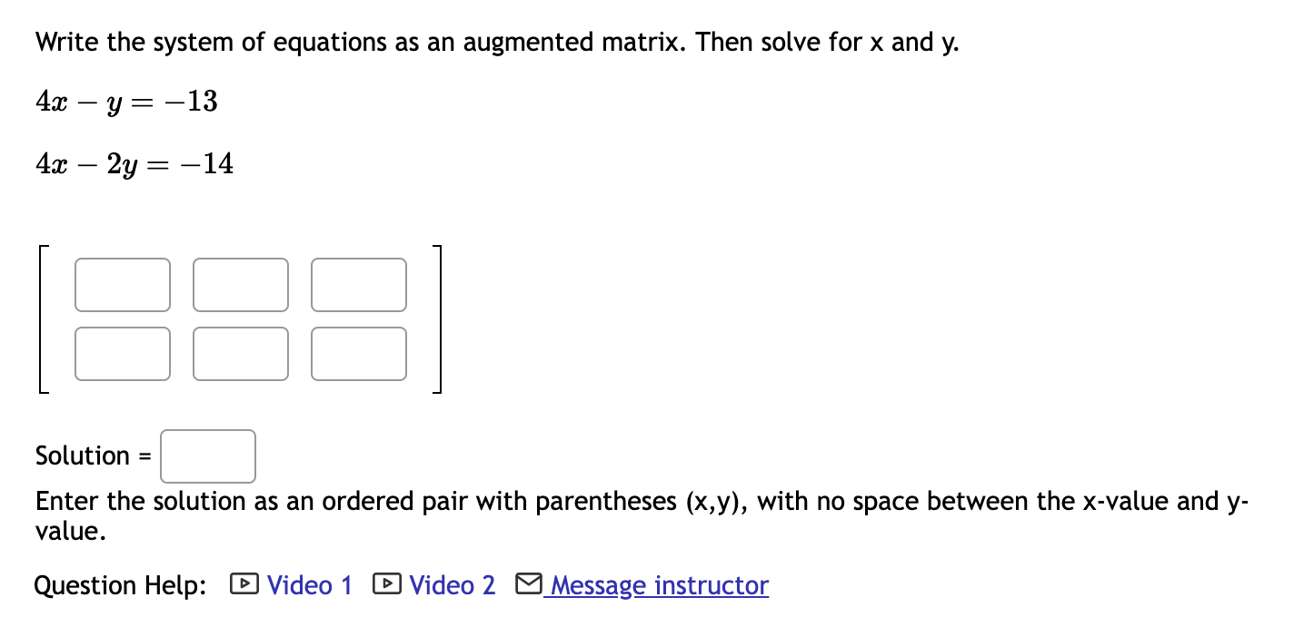
Task: Click the bottom-right matrix entry box
Action: [x=359, y=354]
